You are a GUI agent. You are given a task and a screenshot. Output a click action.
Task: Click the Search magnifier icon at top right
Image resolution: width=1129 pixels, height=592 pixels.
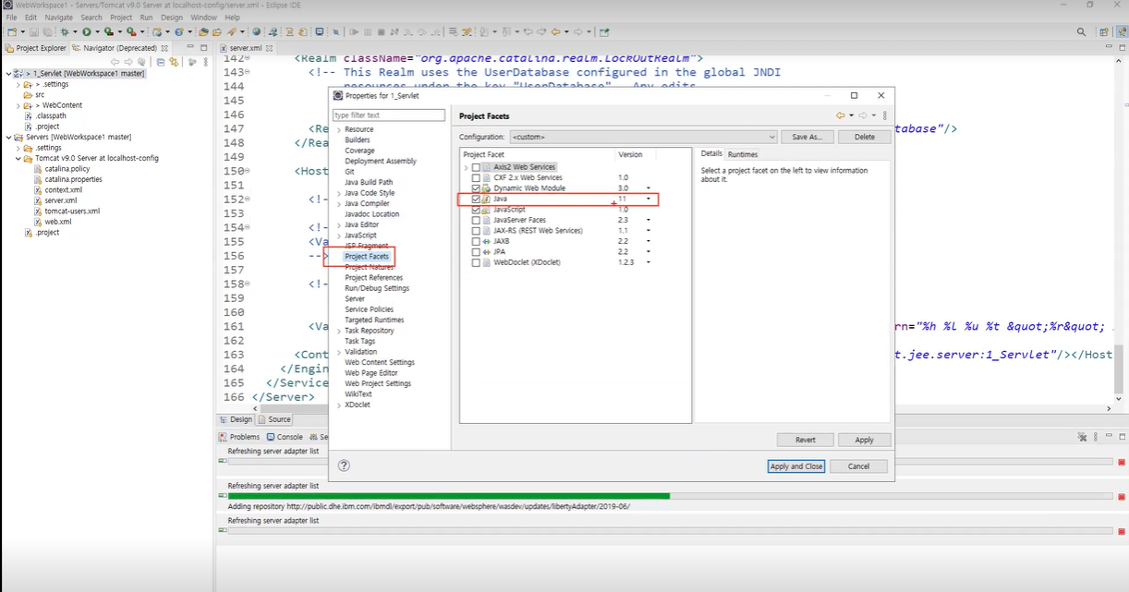[1082, 31]
